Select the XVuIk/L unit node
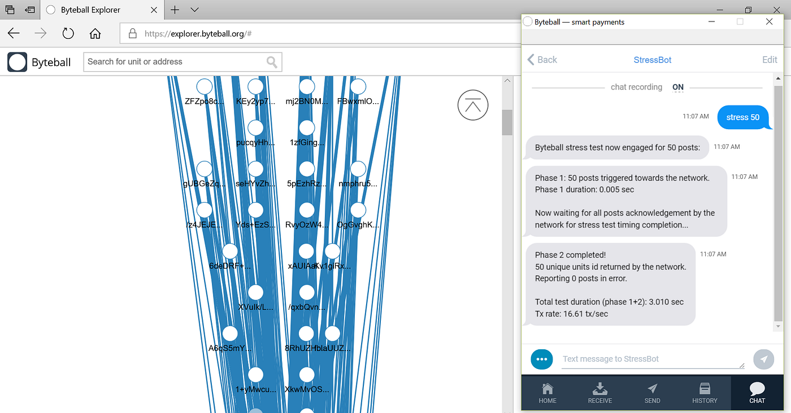The height and width of the screenshot is (413, 791). click(255, 292)
